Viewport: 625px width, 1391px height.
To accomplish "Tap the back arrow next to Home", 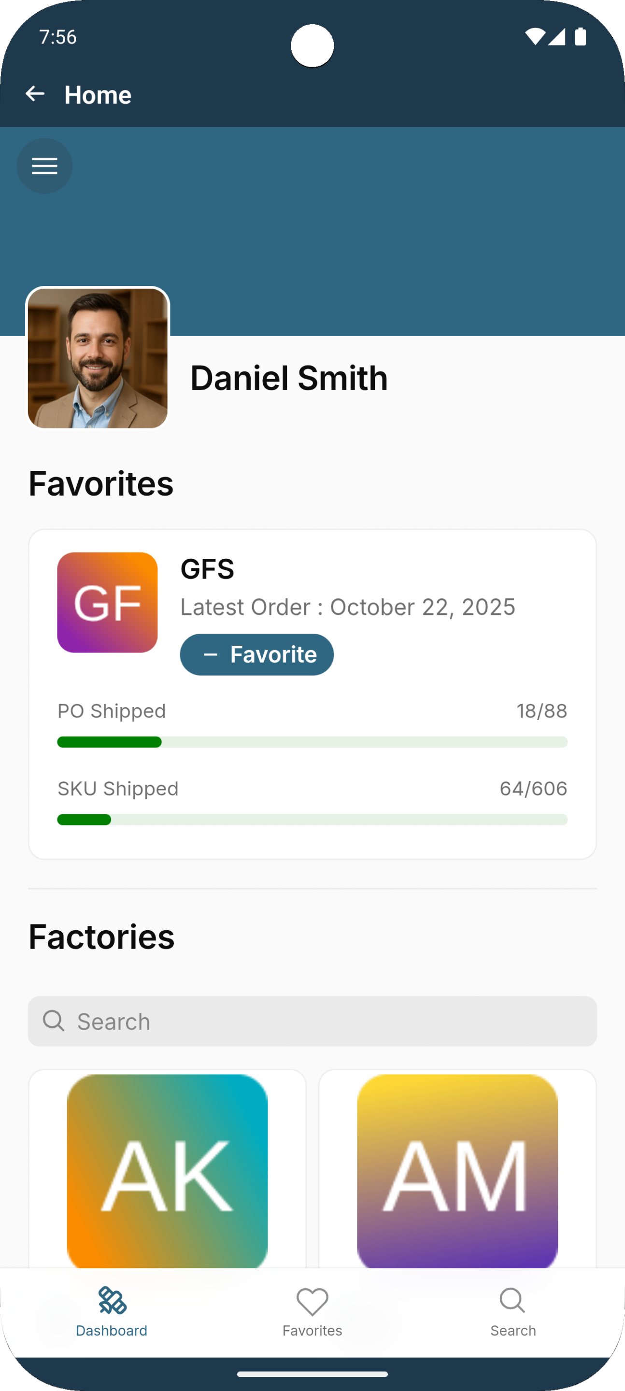I will tap(35, 94).
